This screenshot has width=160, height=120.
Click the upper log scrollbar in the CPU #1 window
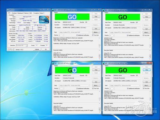coord(100,43)
